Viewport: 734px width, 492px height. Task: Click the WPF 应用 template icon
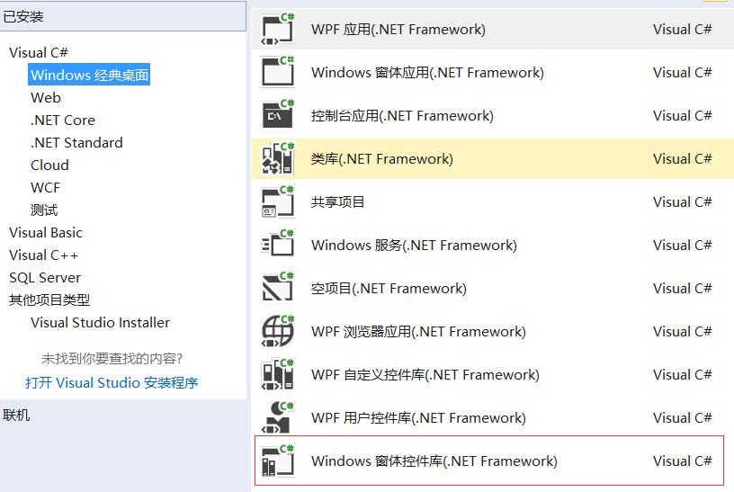click(278, 29)
